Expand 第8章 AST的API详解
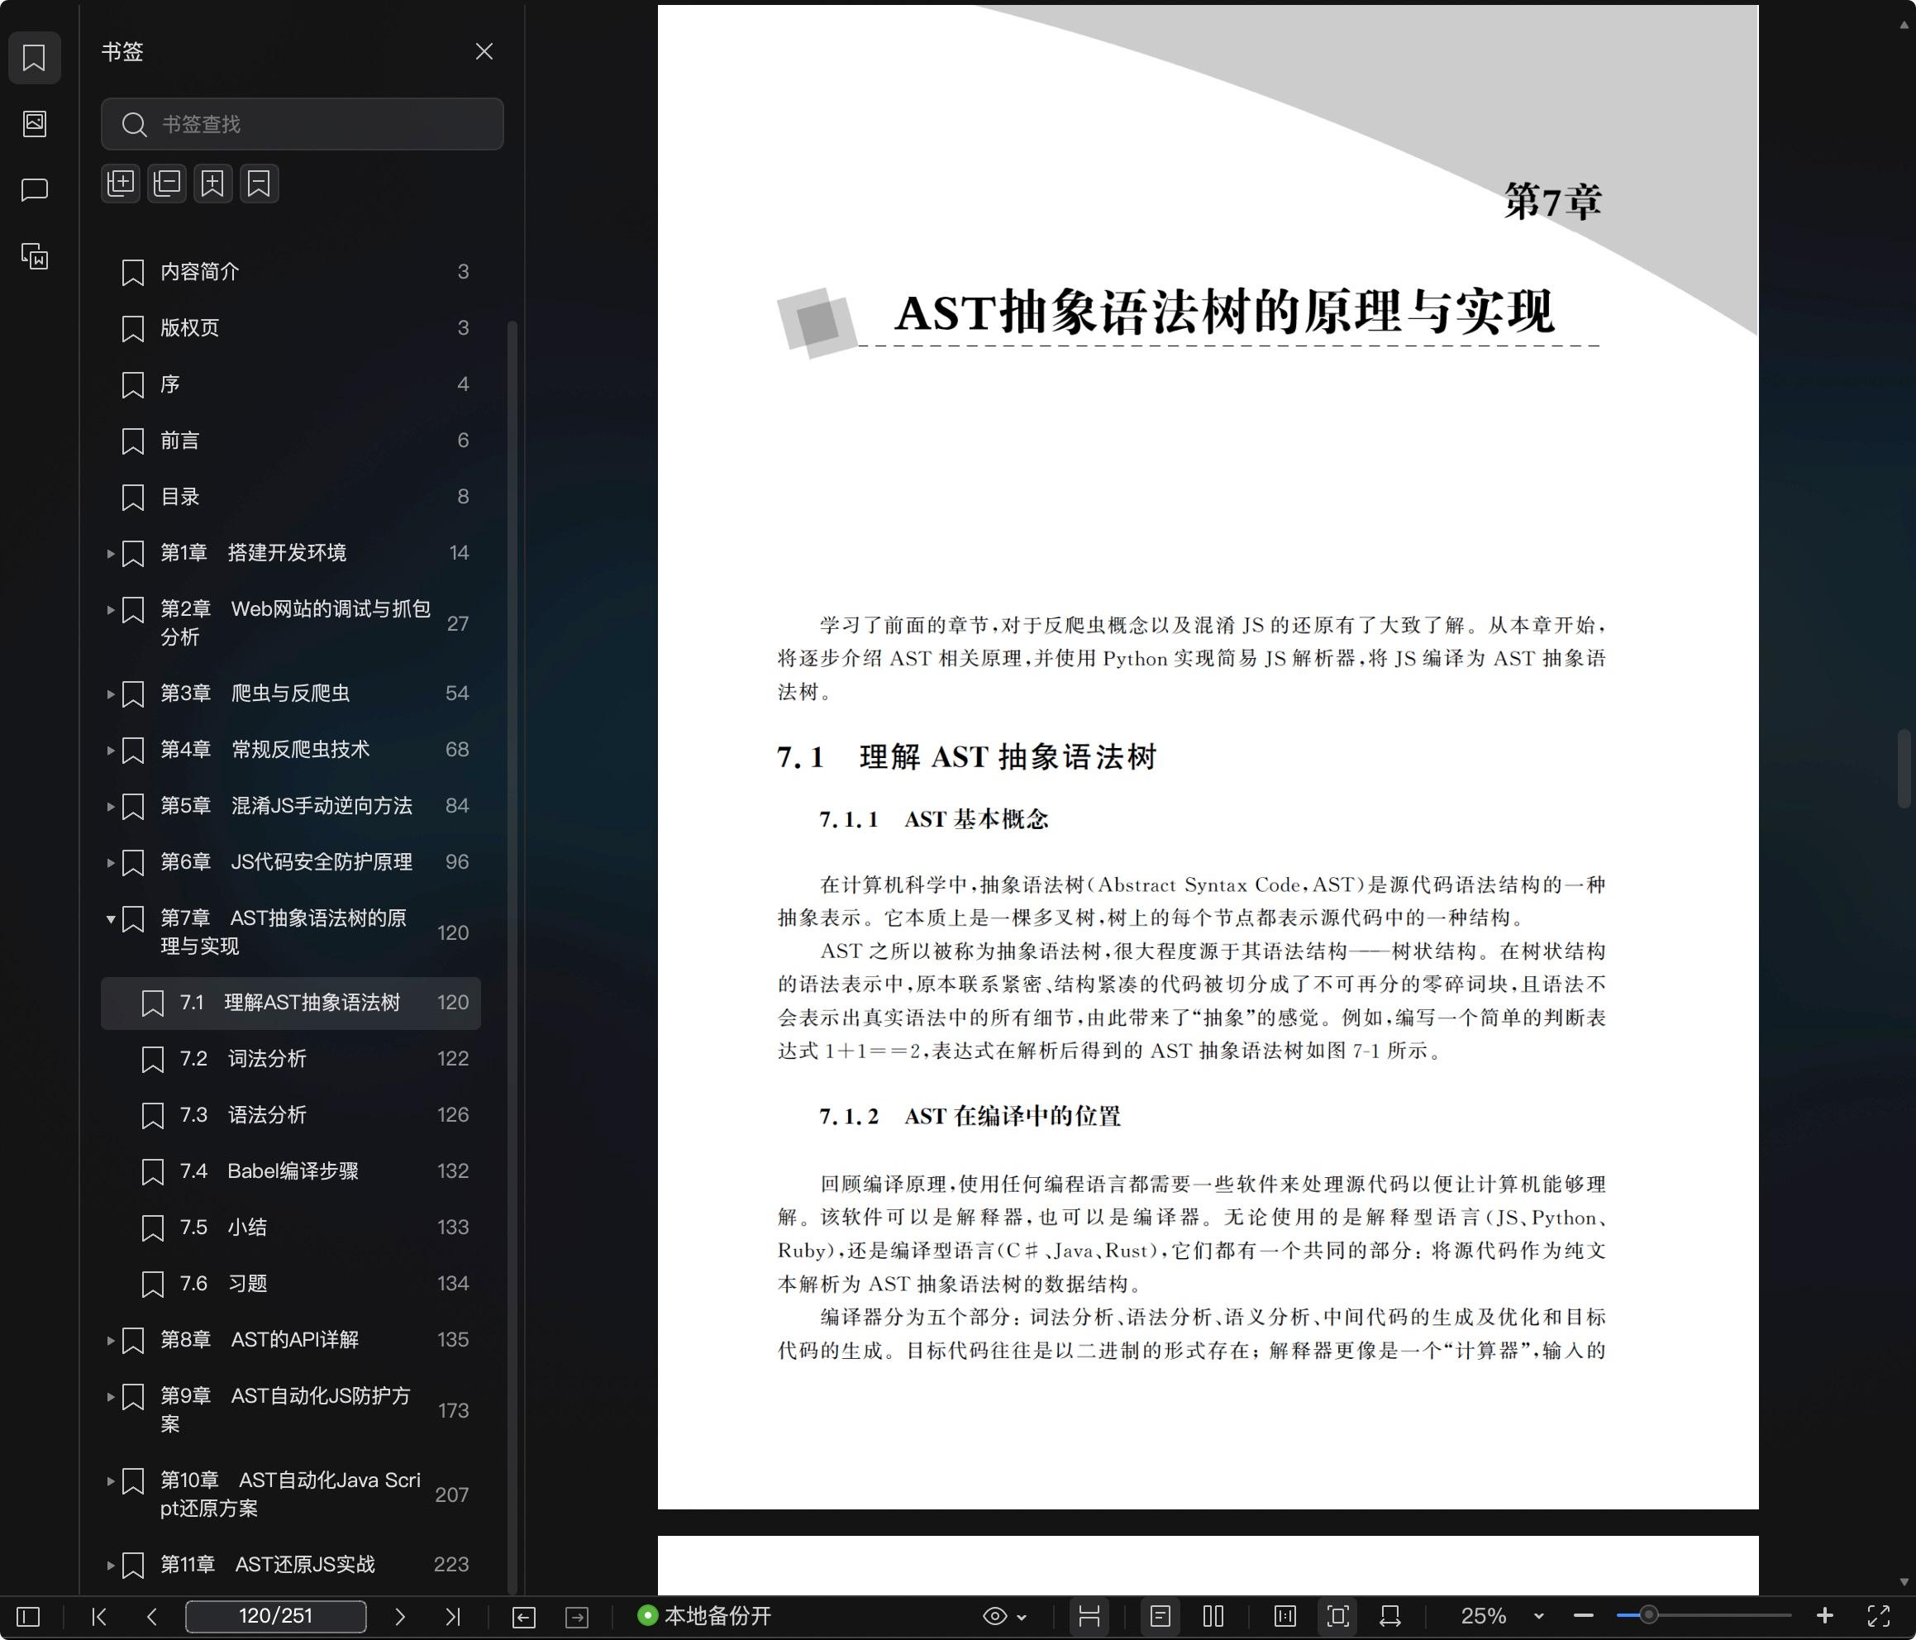The width and height of the screenshot is (1916, 1640). (110, 1340)
